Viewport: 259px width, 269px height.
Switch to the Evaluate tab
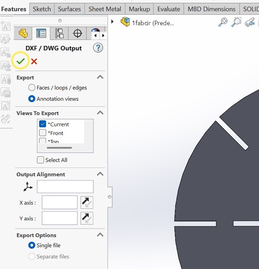(168, 9)
